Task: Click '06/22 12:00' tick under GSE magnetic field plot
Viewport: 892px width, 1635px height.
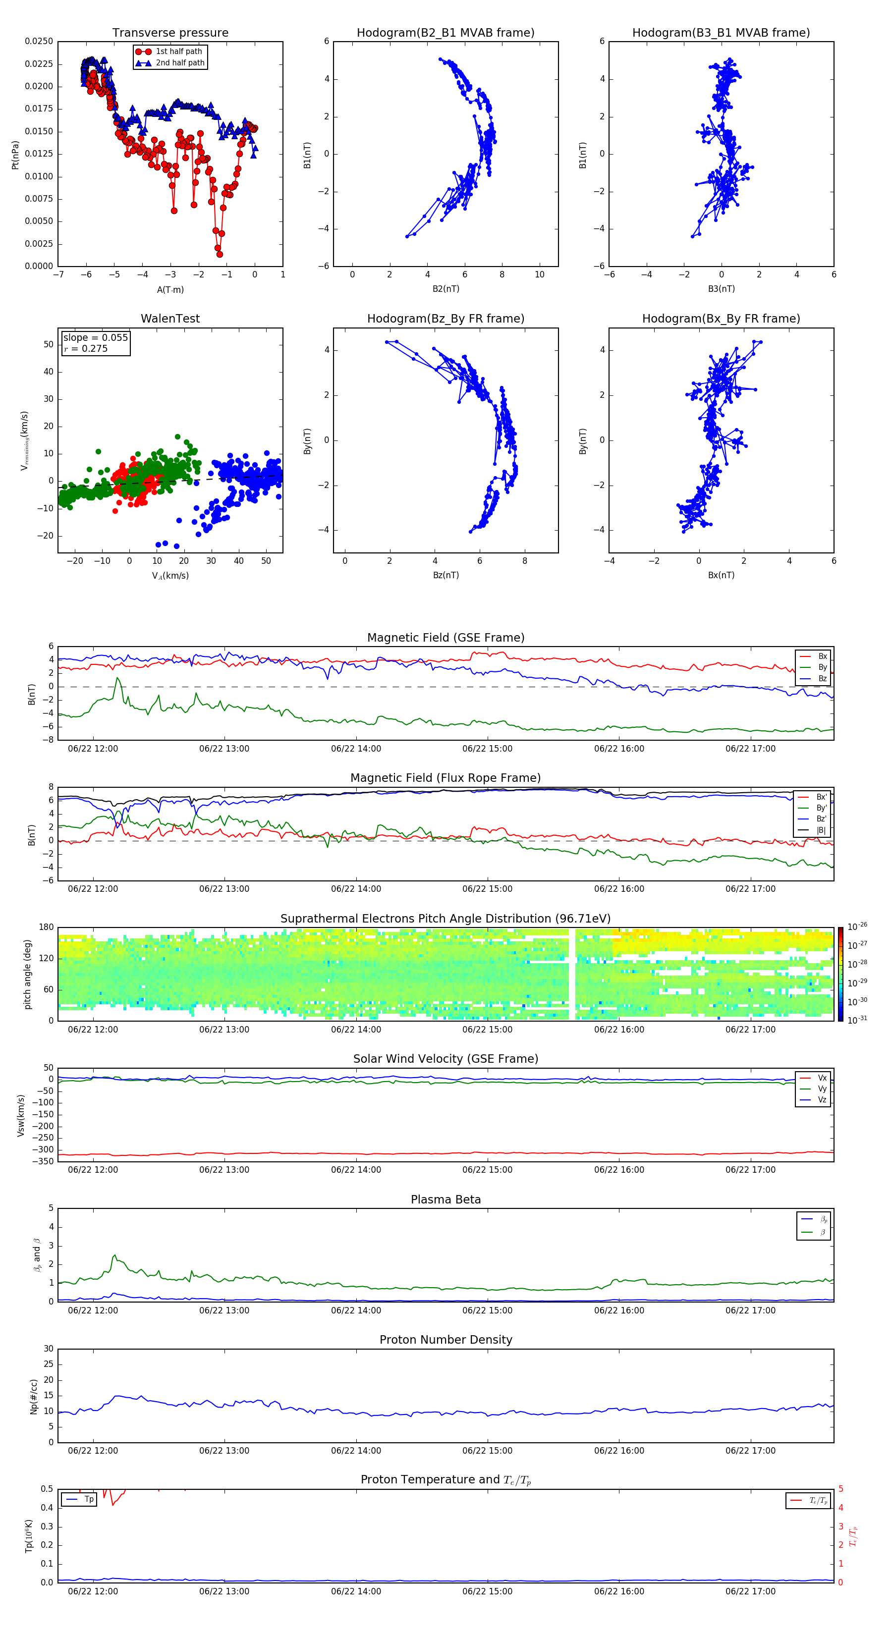Action: pyautogui.click(x=93, y=748)
